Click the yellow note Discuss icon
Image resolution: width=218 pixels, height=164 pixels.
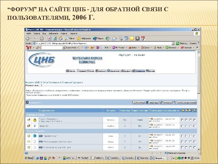click(x=132, y=39)
